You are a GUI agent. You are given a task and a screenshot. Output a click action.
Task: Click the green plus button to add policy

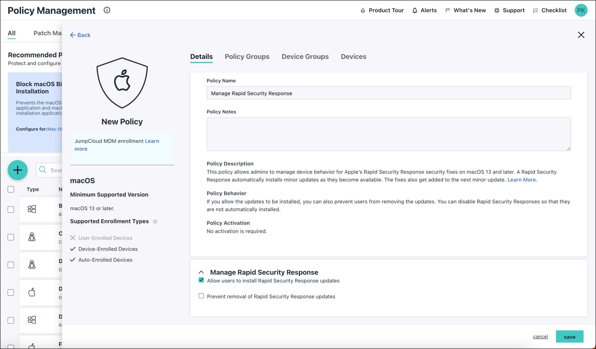18,170
